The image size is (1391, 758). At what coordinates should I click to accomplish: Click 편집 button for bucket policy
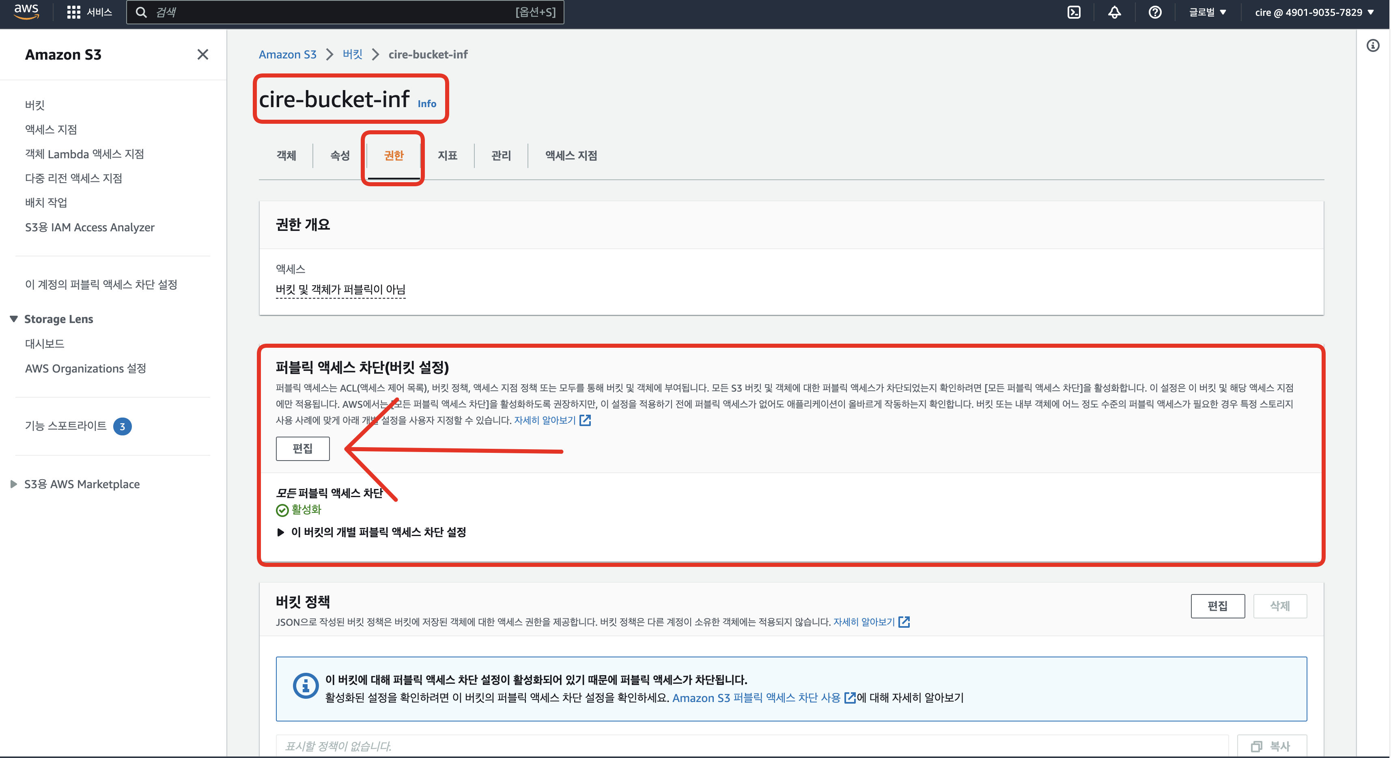(1218, 606)
